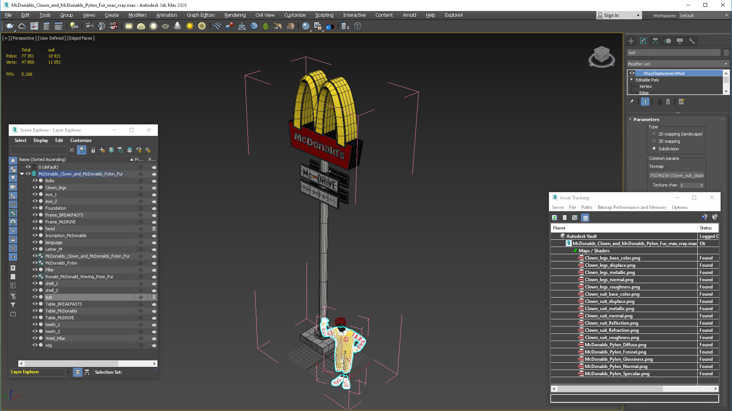The width and height of the screenshot is (732, 411).
Task: Open the Utilities wrench tab
Action: [x=692, y=41]
